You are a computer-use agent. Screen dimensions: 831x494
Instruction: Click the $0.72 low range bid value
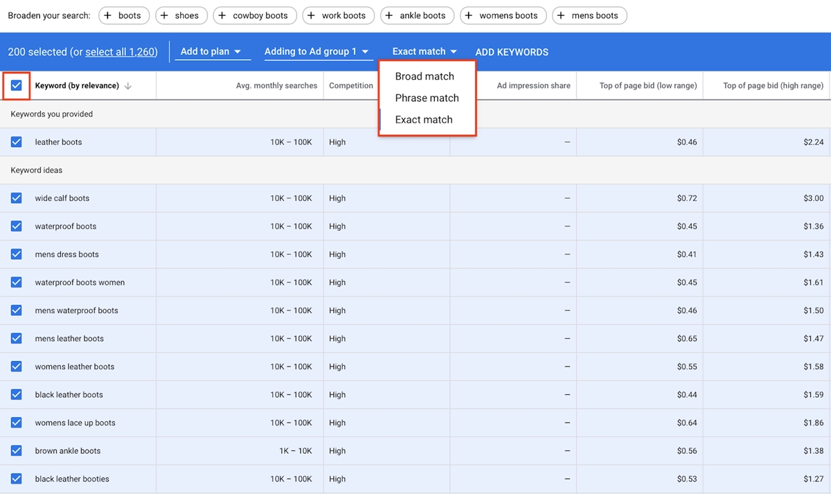coord(687,198)
